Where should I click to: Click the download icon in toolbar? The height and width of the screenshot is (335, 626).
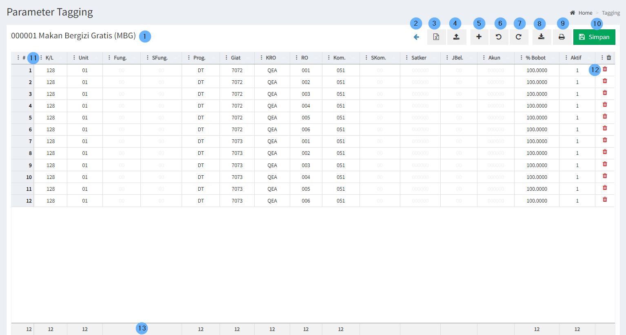pyautogui.click(x=541, y=37)
